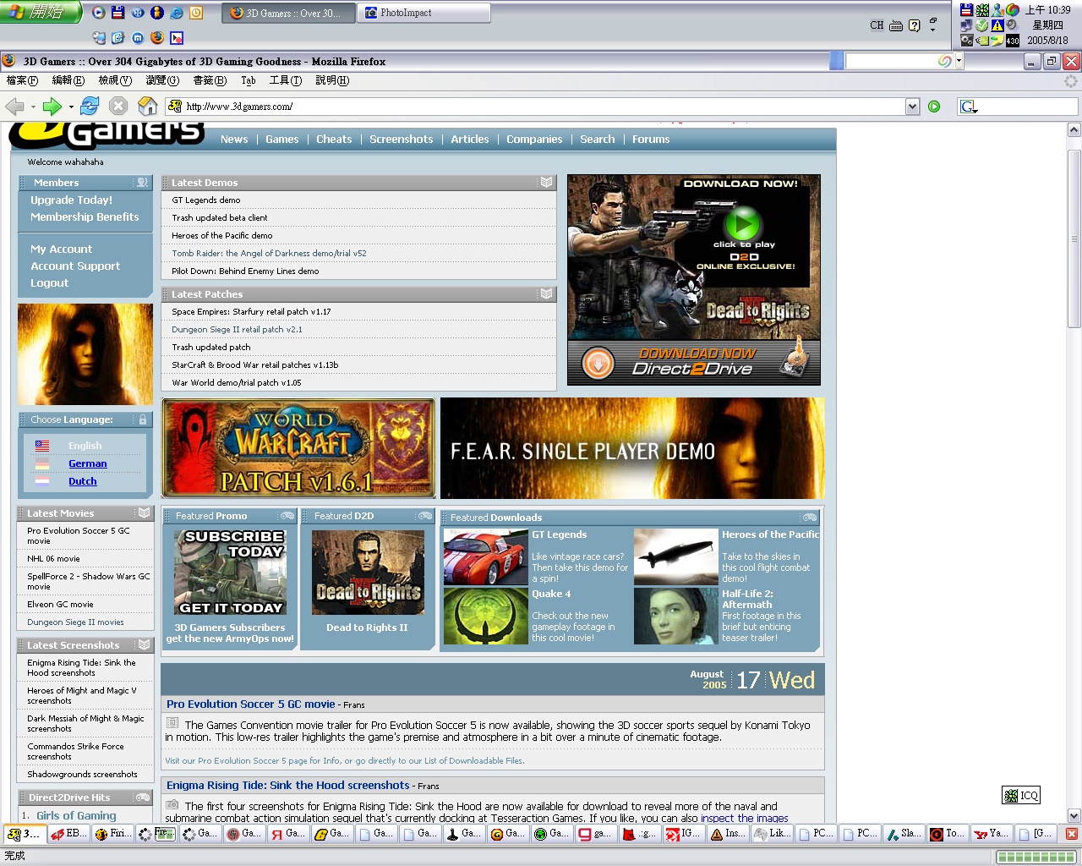Click the Featured Downloads header icon
Screen dimensions: 1082x866
(810, 518)
